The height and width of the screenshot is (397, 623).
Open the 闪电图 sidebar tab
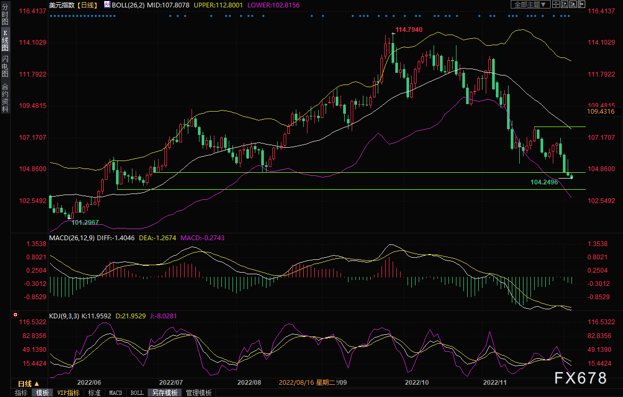pos(5,66)
